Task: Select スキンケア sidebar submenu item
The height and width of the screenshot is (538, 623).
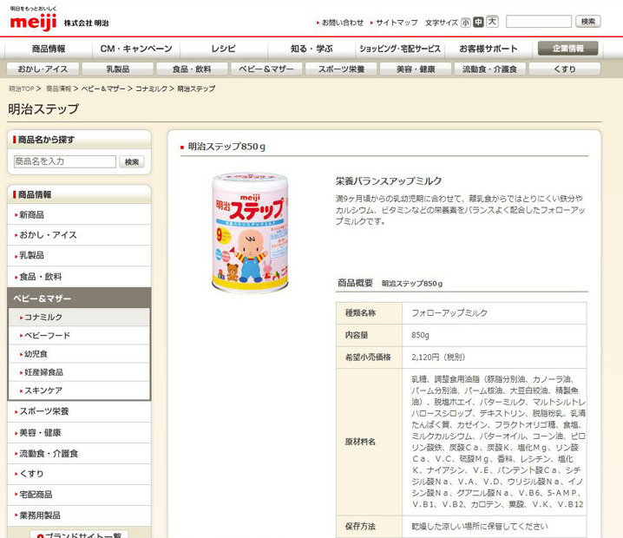Action: (79, 390)
